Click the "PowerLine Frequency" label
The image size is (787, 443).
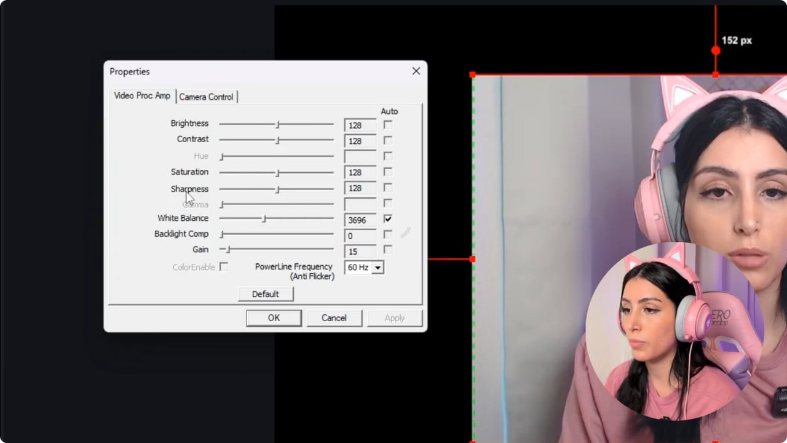coord(294,266)
